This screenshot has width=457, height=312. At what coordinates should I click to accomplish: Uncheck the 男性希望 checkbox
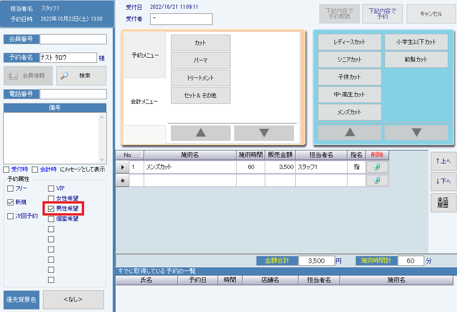[x=51, y=209]
